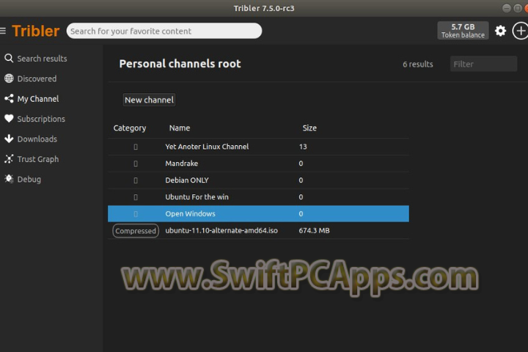Image resolution: width=528 pixels, height=352 pixels.
Task: Click category icon of Mandrake row
Action: click(136, 164)
